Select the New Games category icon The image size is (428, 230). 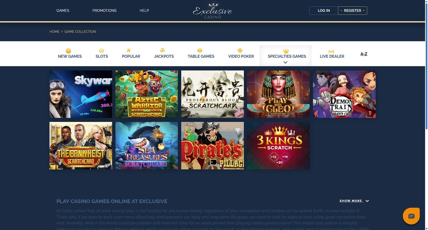pos(68,51)
